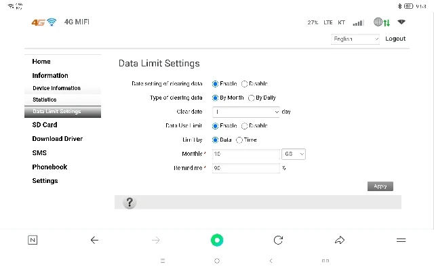Tap the browser reload icon
The width and height of the screenshot is (434, 271).
278,240
